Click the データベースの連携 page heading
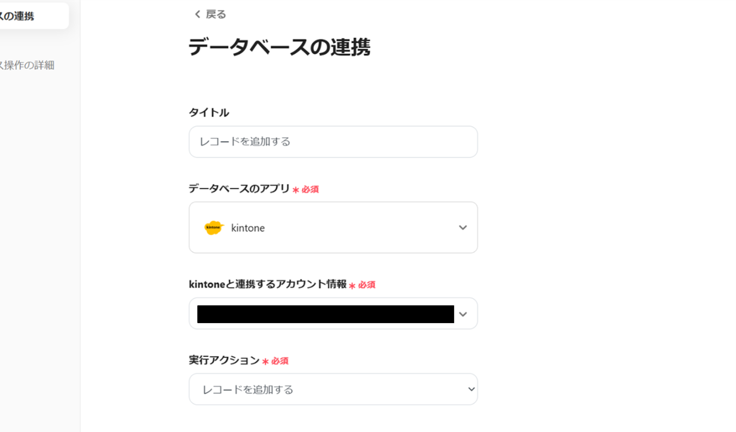 tap(279, 47)
